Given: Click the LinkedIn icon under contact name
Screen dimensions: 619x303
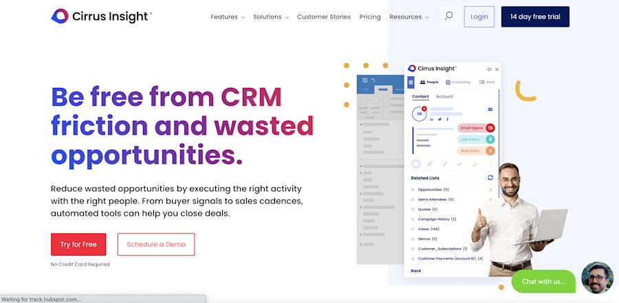Looking at the screenshot, I should pyautogui.click(x=432, y=119).
